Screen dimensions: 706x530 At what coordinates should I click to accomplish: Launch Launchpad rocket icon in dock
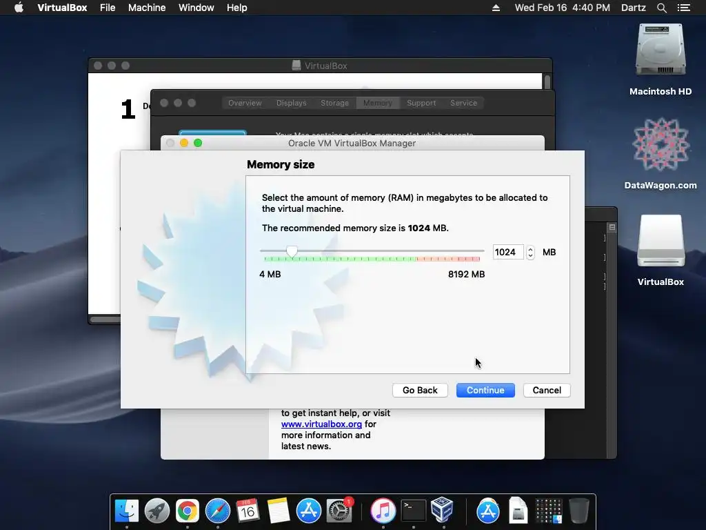pos(157,511)
